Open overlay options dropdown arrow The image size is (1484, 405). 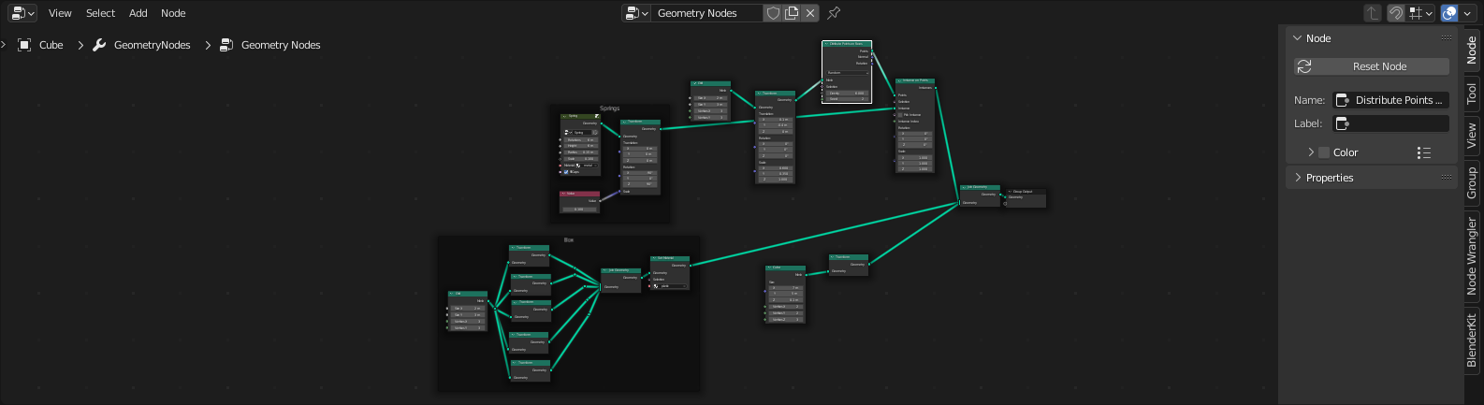1467,13
